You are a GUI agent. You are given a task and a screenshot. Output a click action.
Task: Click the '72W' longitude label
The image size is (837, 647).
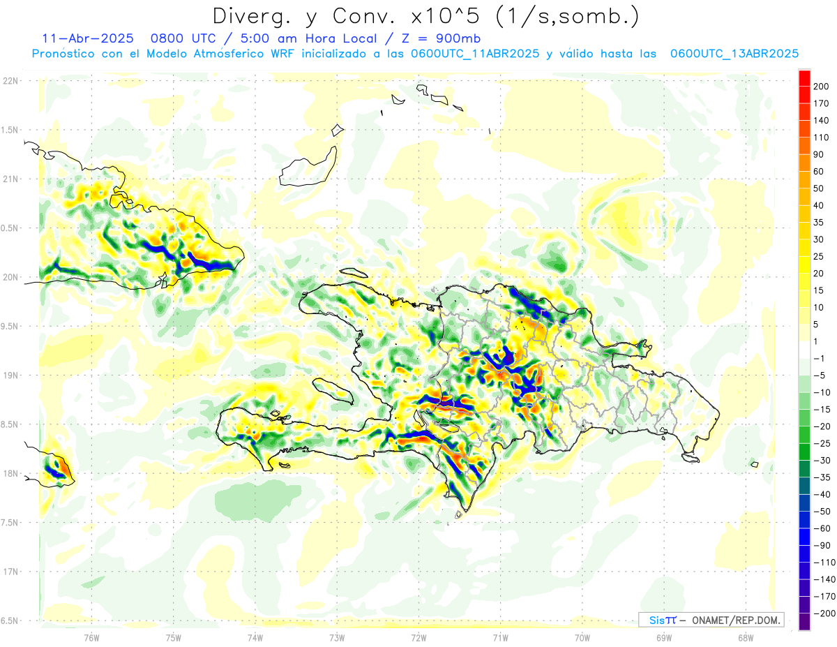[x=418, y=638]
